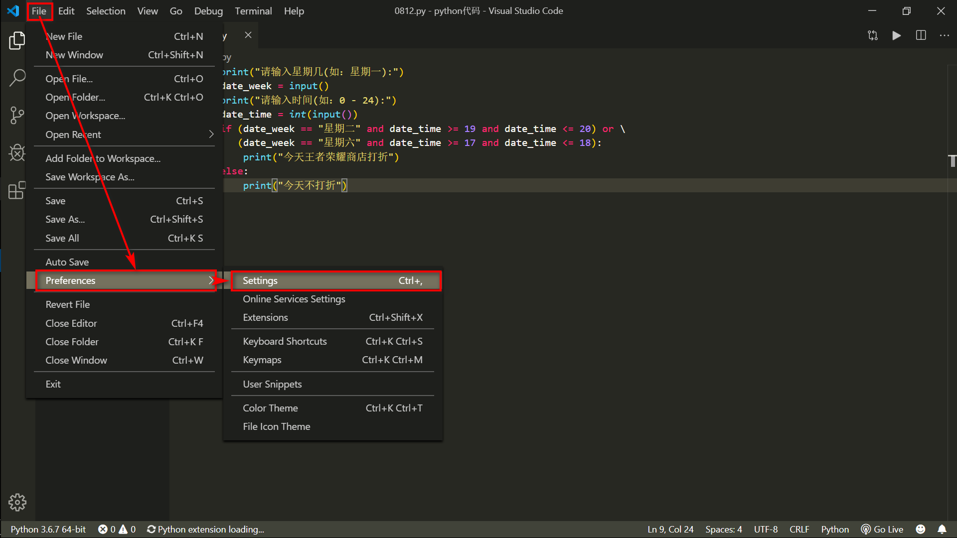This screenshot has height=538, width=957.
Task: Click the Split Editor icon
Action: point(921,35)
